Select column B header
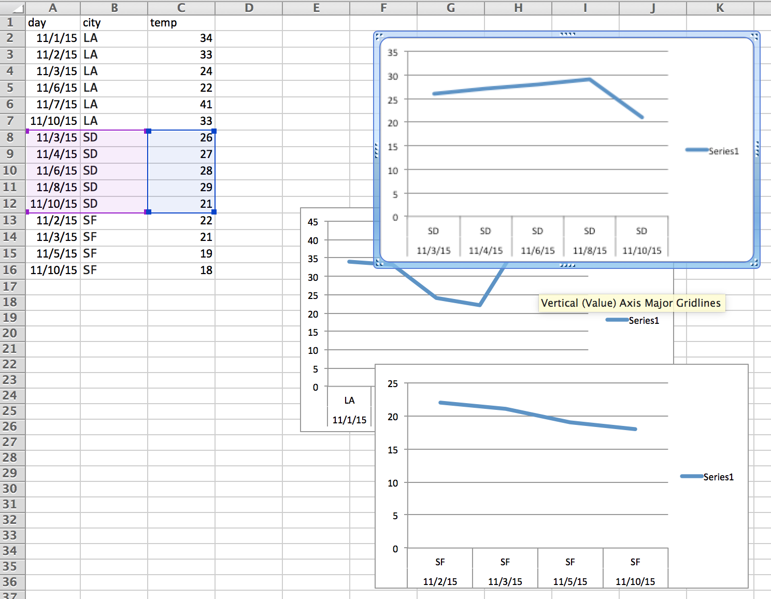This screenshot has width=771, height=599. pyautogui.click(x=114, y=8)
